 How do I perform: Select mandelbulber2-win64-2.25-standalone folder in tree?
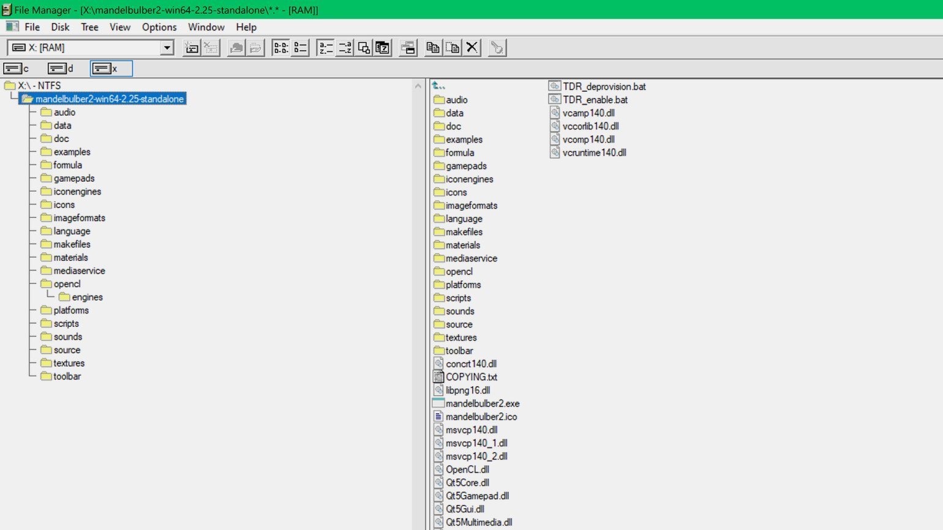103,99
